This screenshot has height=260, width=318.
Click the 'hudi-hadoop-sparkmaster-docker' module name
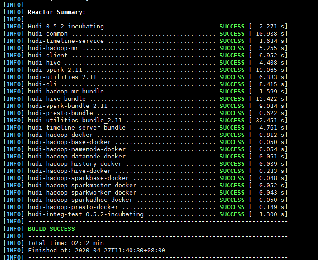tap(82, 186)
